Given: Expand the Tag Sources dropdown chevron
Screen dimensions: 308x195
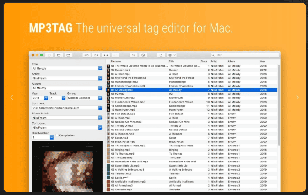Looking at the screenshot, I should tap(175, 55).
